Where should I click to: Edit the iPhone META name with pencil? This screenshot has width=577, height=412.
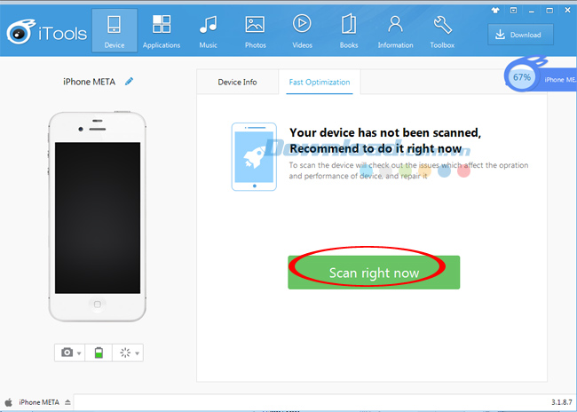[129, 82]
